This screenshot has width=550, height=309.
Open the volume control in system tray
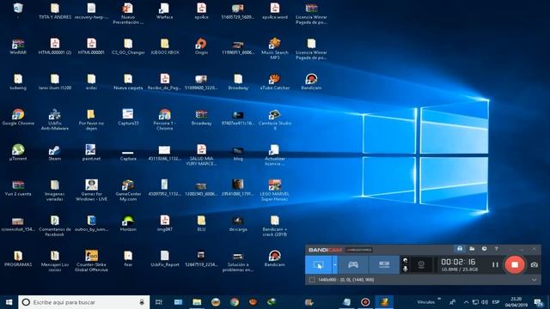pyautogui.click(x=485, y=302)
